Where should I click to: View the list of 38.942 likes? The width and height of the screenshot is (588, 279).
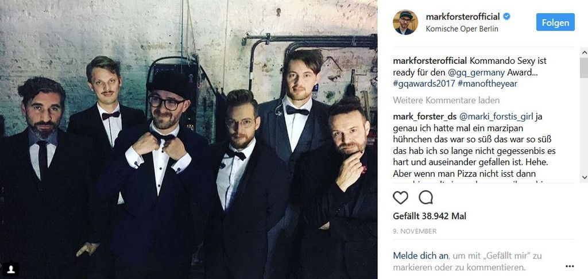[430, 216]
